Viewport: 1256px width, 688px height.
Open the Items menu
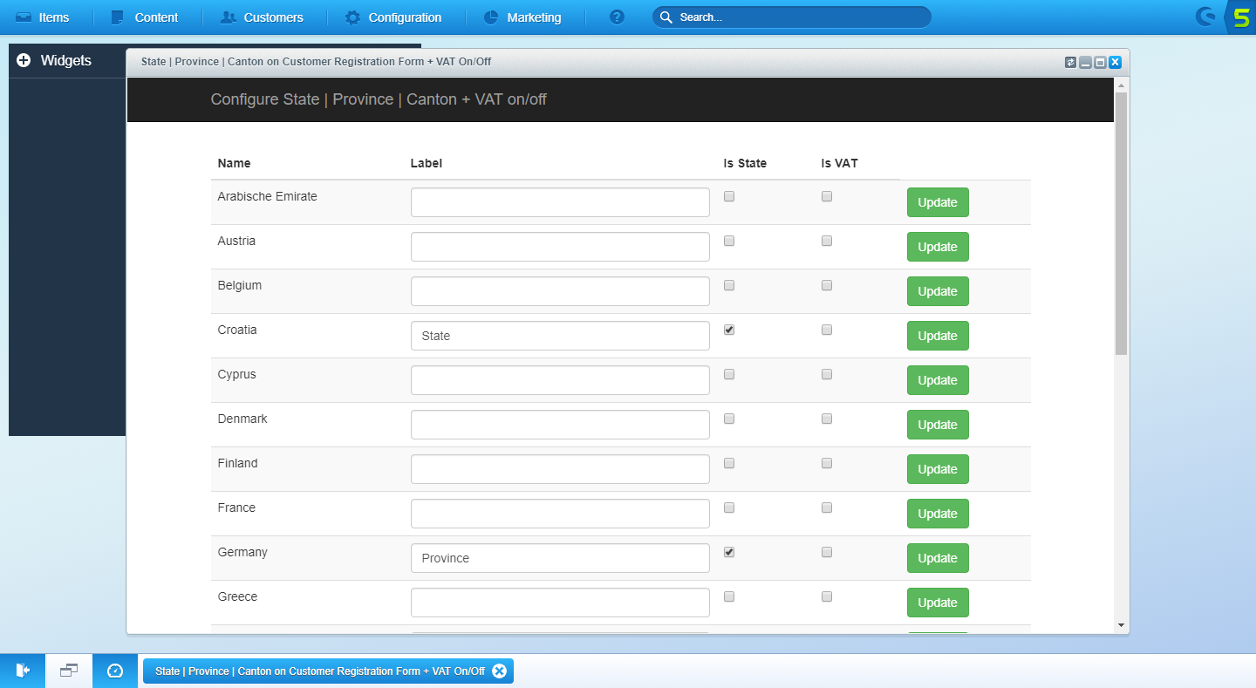click(x=43, y=17)
